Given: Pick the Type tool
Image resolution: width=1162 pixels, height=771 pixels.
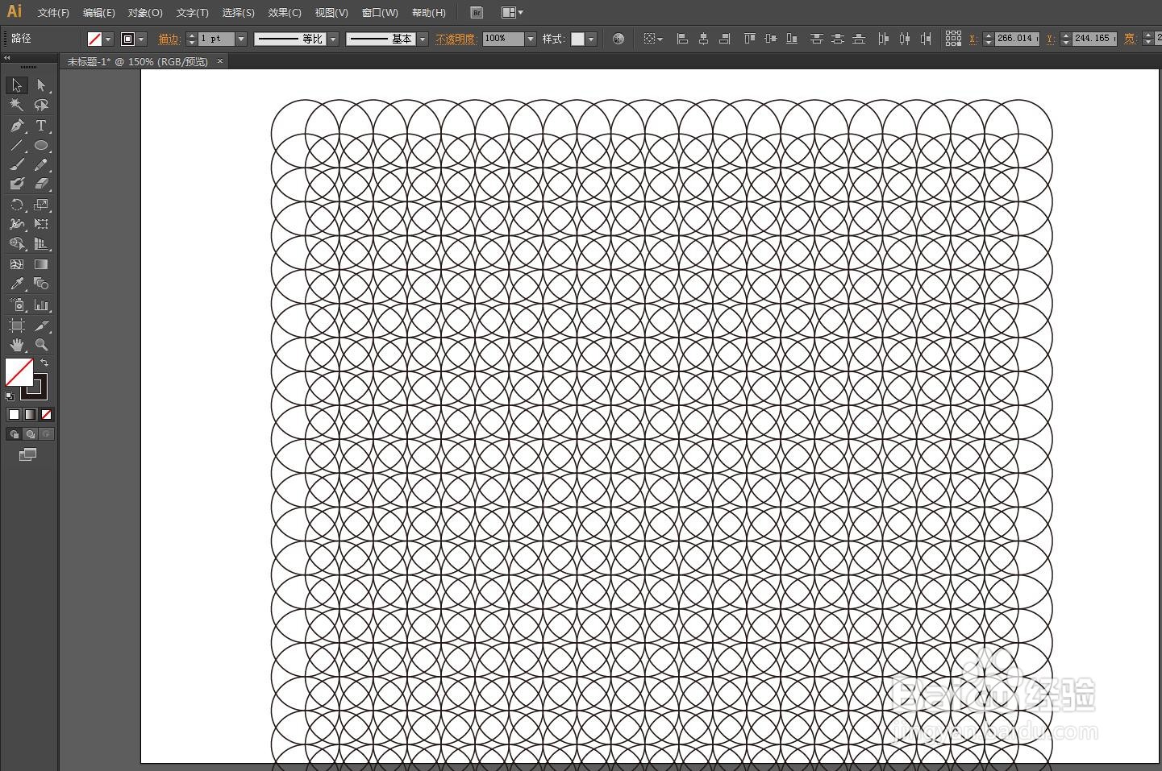Looking at the screenshot, I should click(41, 126).
